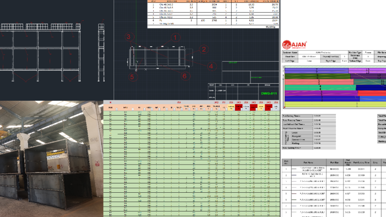Click the Part Name column header in parts list
Image resolution: width=386 pixels, height=217 pixels.
click(x=309, y=162)
